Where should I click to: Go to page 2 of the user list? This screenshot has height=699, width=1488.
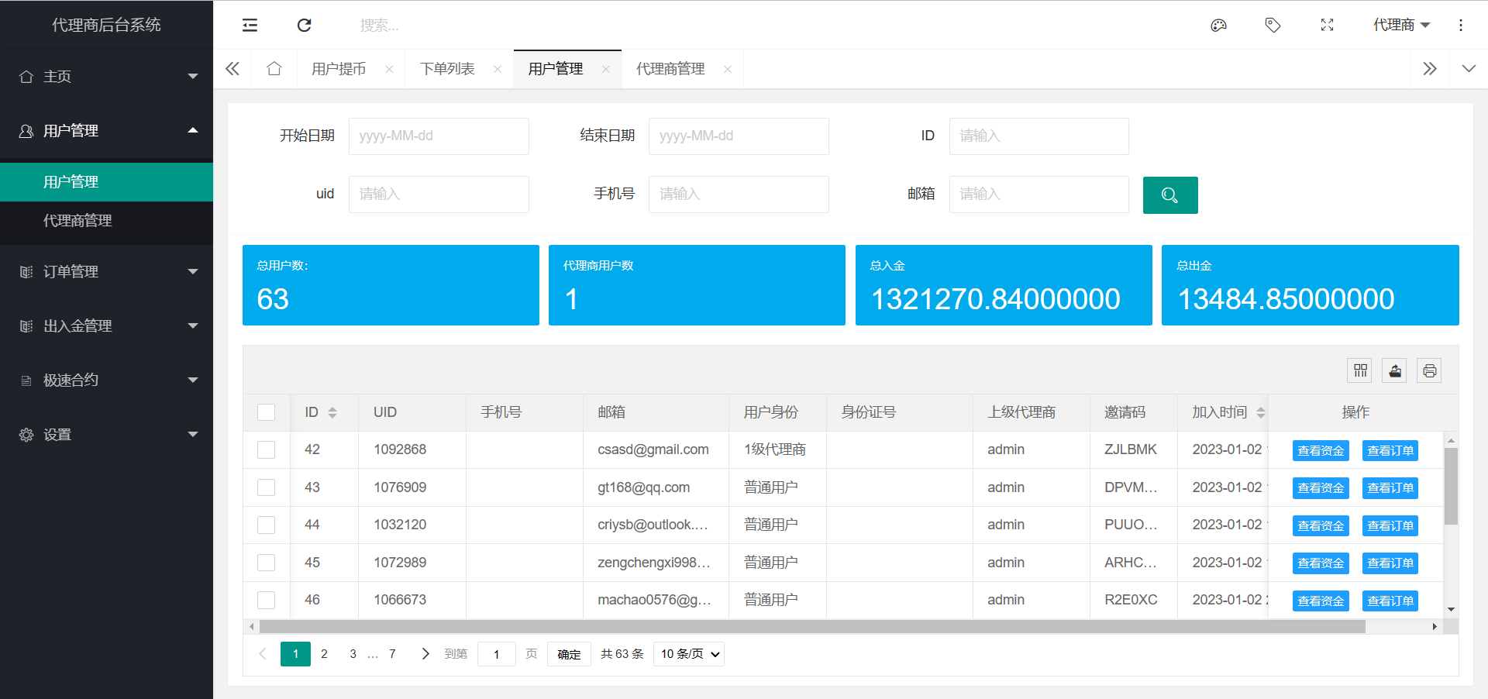pos(324,654)
